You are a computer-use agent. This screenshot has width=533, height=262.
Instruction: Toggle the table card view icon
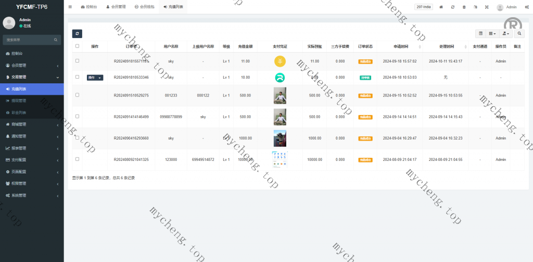coord(480,33)
